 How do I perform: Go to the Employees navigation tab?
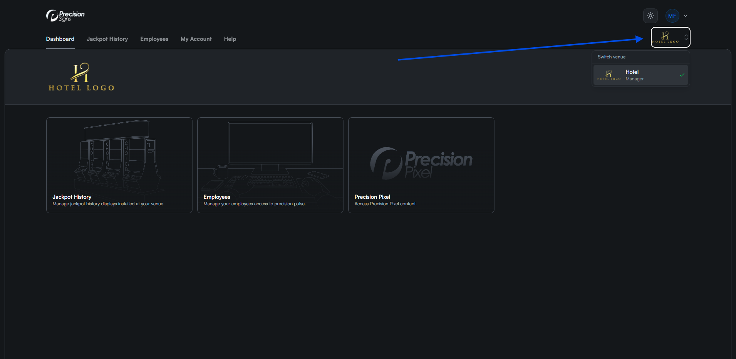pyautogui.click(x=154, y=39)
